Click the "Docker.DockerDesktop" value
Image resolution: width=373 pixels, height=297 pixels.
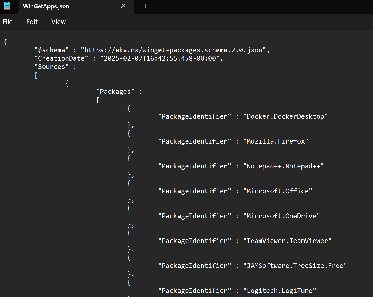point(285,116)
